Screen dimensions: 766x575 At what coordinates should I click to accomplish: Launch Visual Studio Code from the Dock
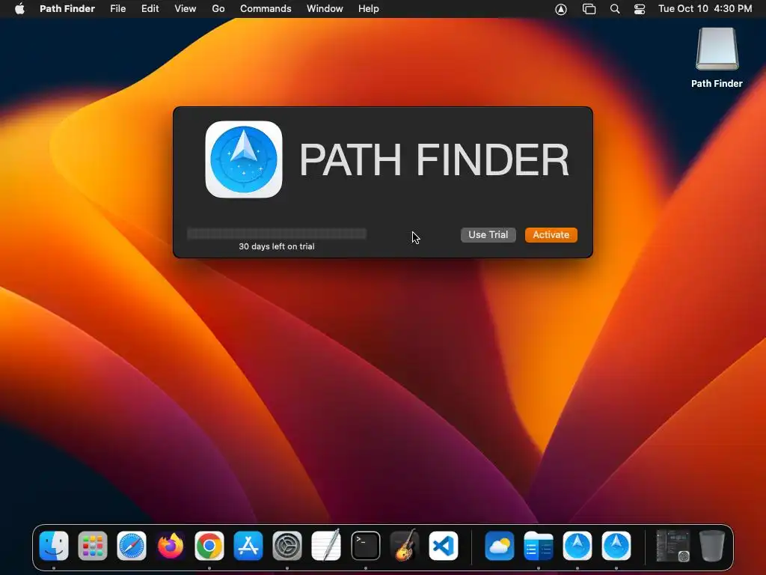pyautogui.click(x=444, y=546)
